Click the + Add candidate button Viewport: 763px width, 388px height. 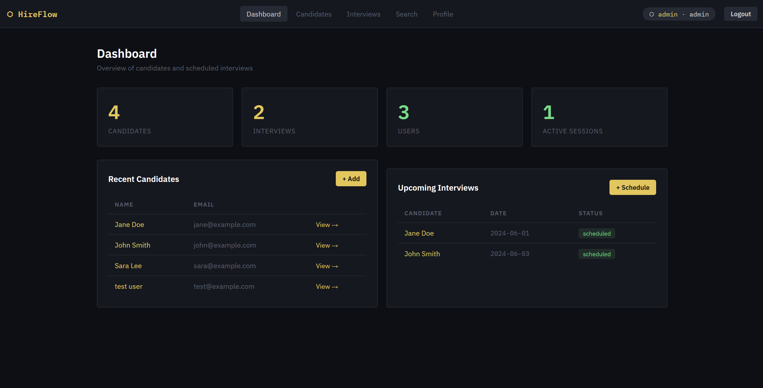(351, 179)
